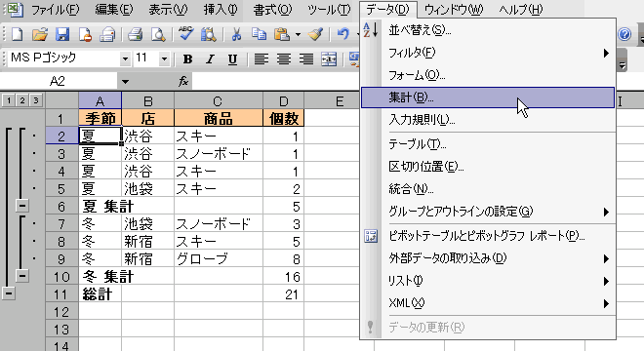The image size is (644, 351).
Task: Open the Name Box dropdown arrow
Action: click(125, 82)
